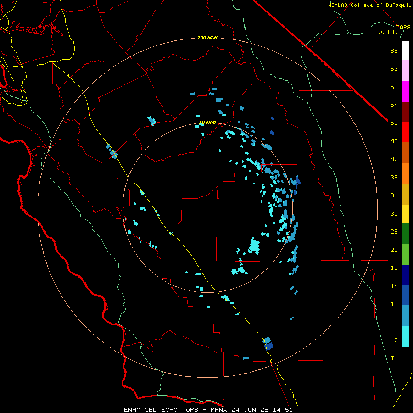Screen dimensions: 413x413
Task: Click the orange 38-42 legend swatch
Action: tap(405, 173)
